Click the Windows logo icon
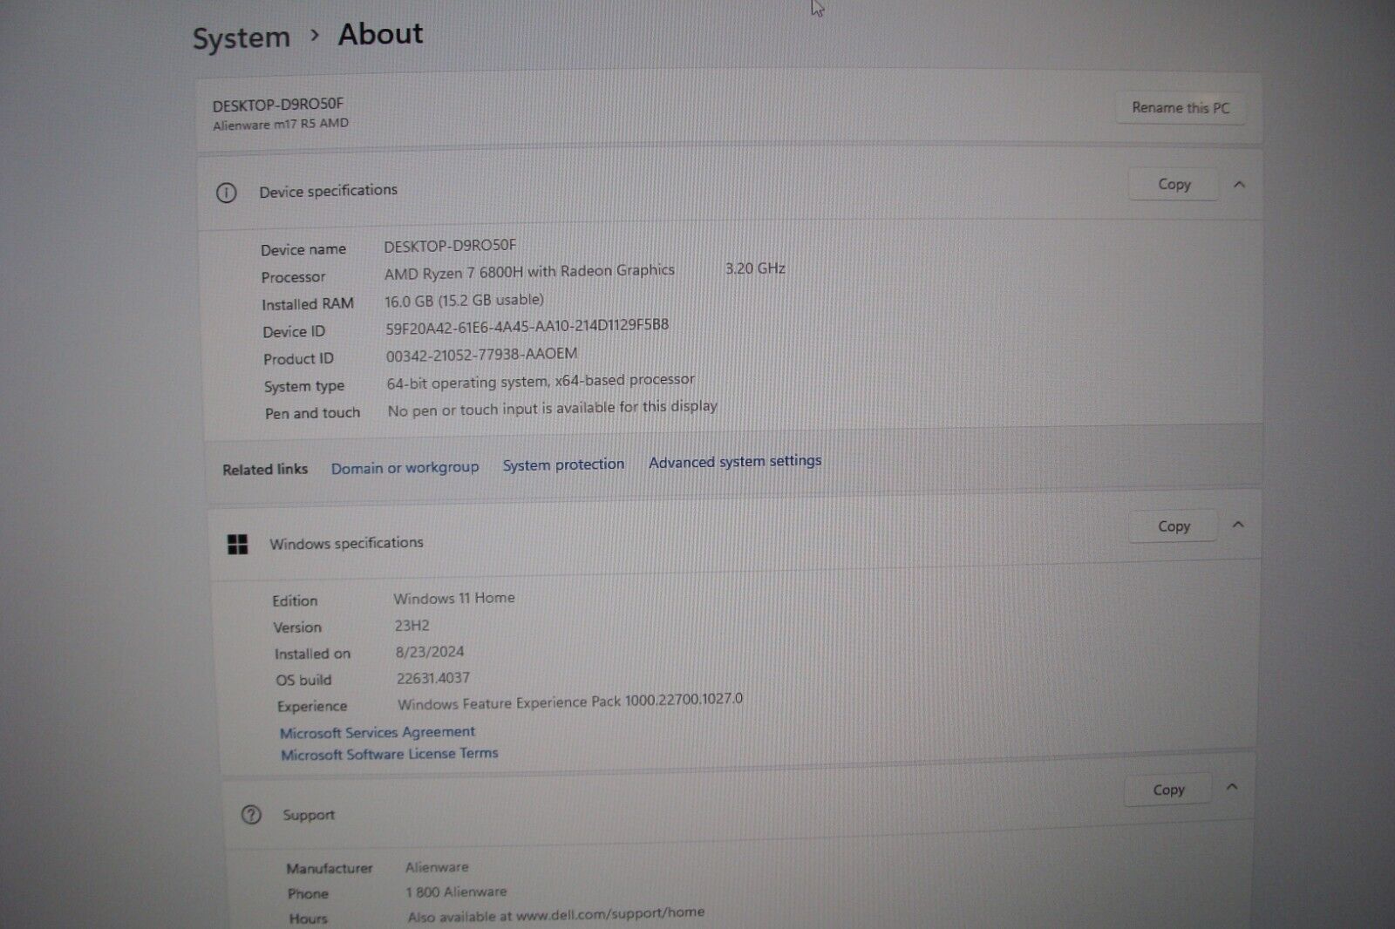1395x929 pixels. tap(237, 545)
